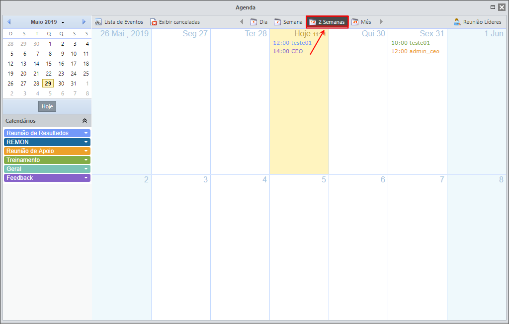Go to previous month in mini calendar
This screenshot has width=509, height=324.
pos(9,22)
